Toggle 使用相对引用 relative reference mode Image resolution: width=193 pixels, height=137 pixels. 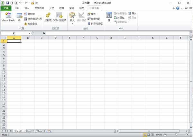[x=26, y=19]
